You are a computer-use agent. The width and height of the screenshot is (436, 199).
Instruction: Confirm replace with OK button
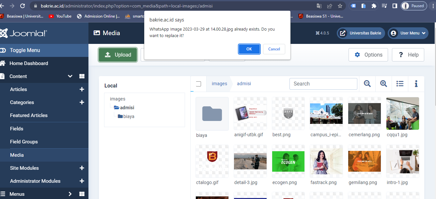pyautogui.click(x=249, y=49)
